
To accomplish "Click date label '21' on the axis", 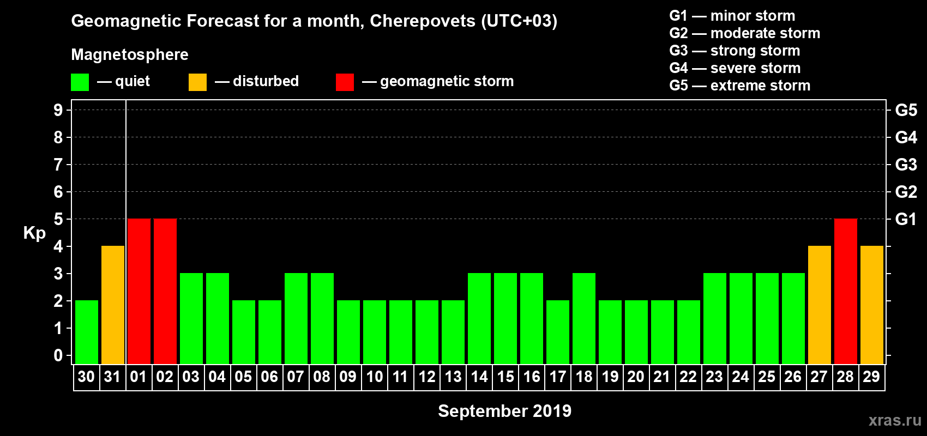I will 662,377.
